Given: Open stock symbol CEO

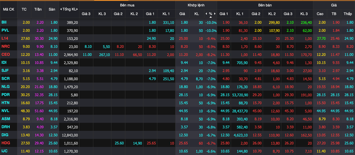Looking at the screenshot, I should pos(6,54).
